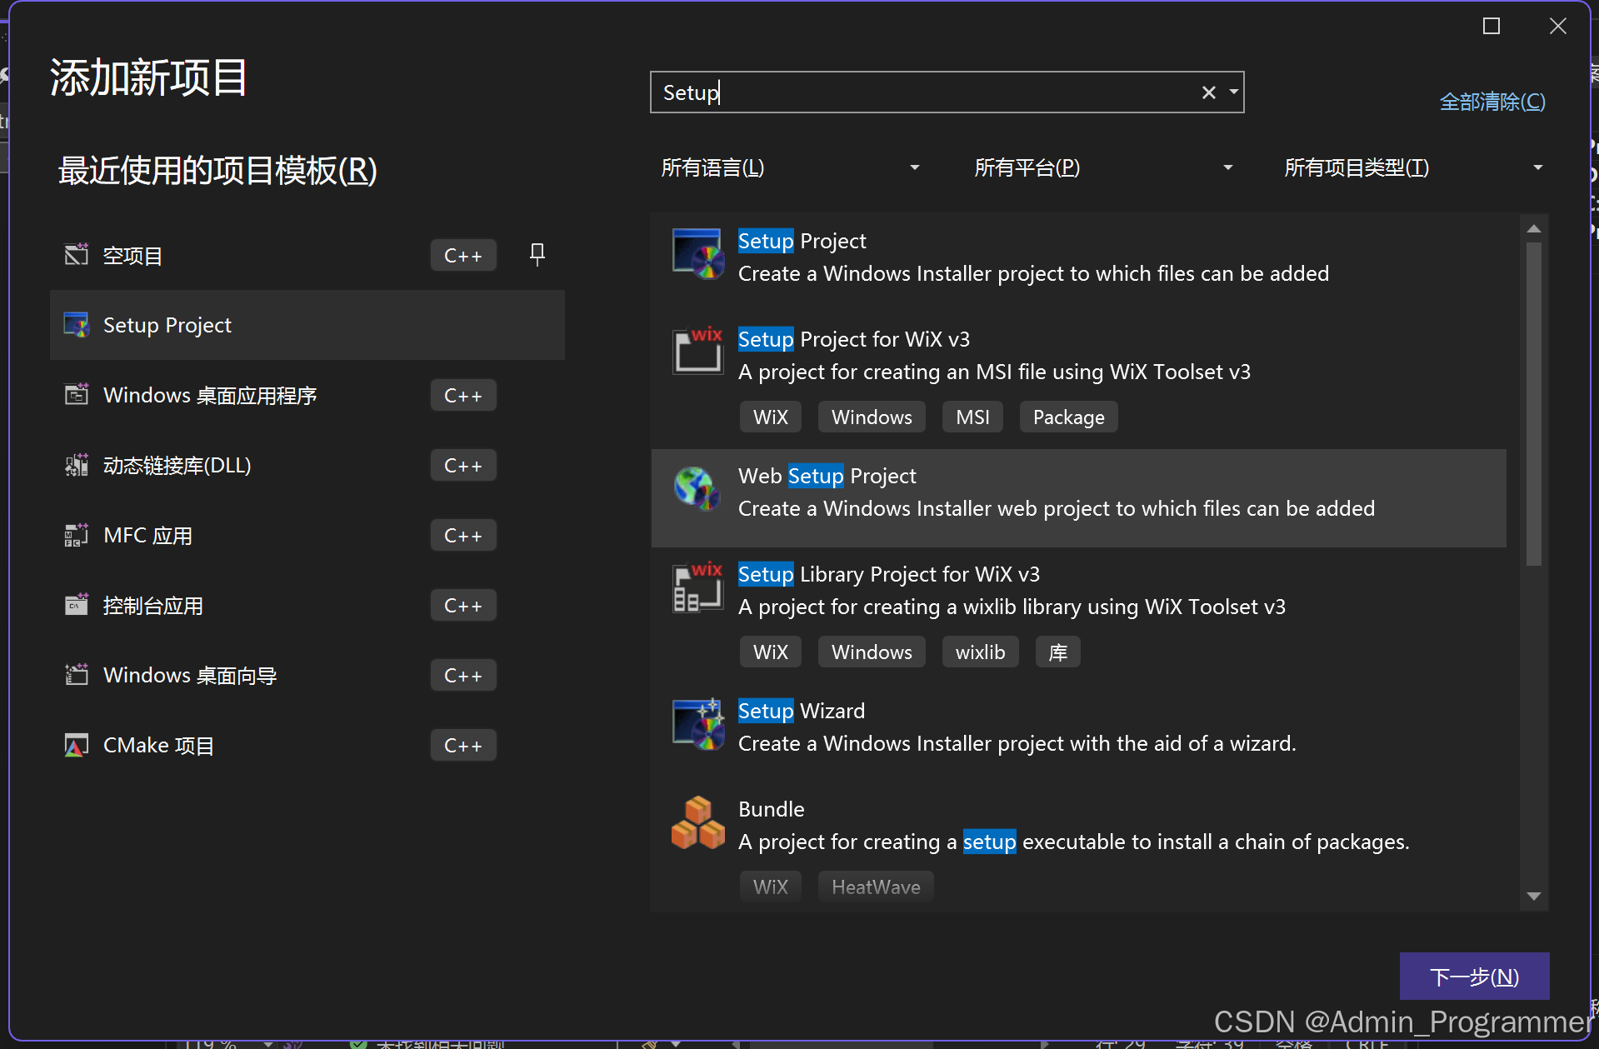
Task: Maximize the 添加新项目 dialog window
Action: tap(1492, 26)
